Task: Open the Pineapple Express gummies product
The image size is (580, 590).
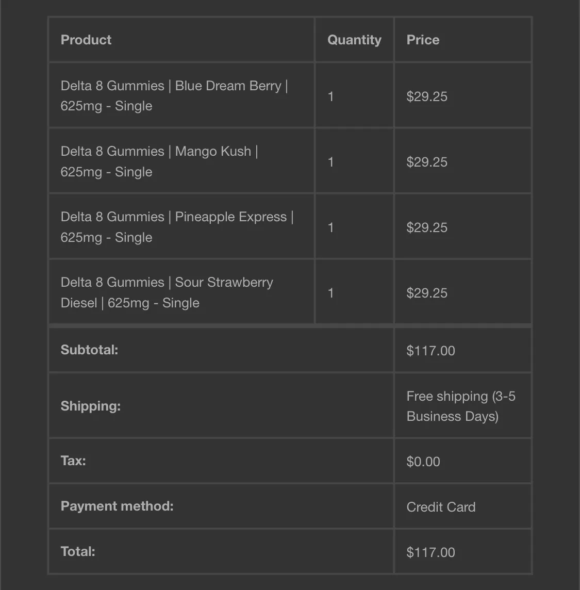Action: (177, 227)
